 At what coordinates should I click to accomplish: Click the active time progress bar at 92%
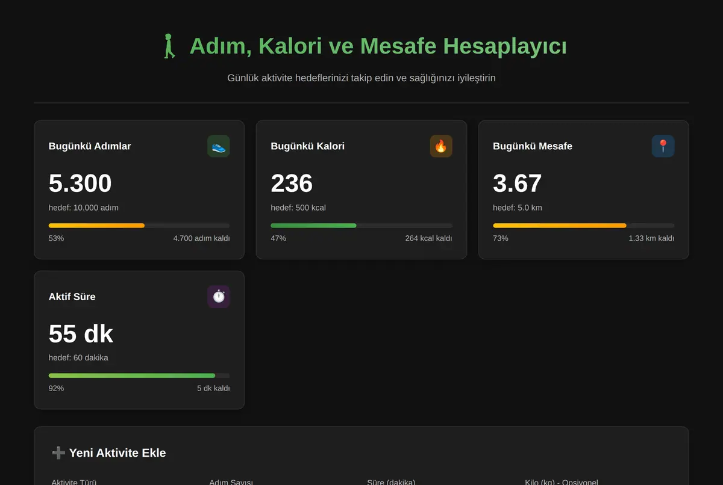139,375
